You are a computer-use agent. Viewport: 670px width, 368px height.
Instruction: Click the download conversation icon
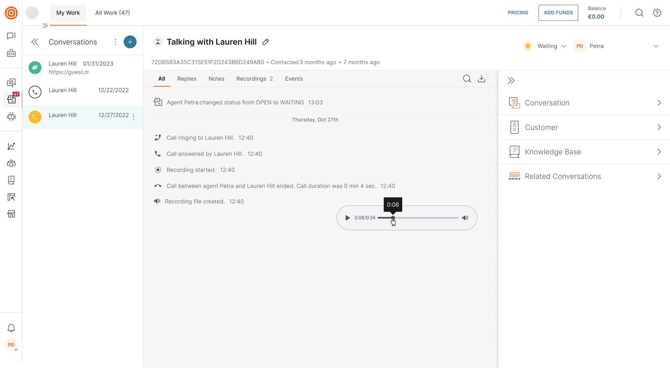(481, 79)
